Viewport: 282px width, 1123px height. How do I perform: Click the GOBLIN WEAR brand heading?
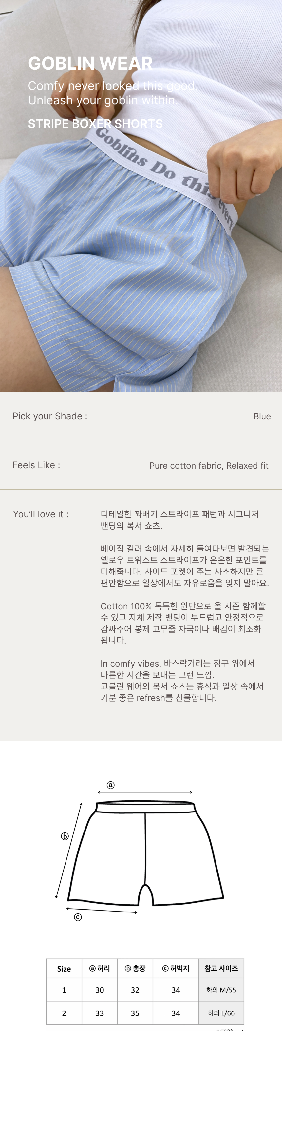coord(90,63)
